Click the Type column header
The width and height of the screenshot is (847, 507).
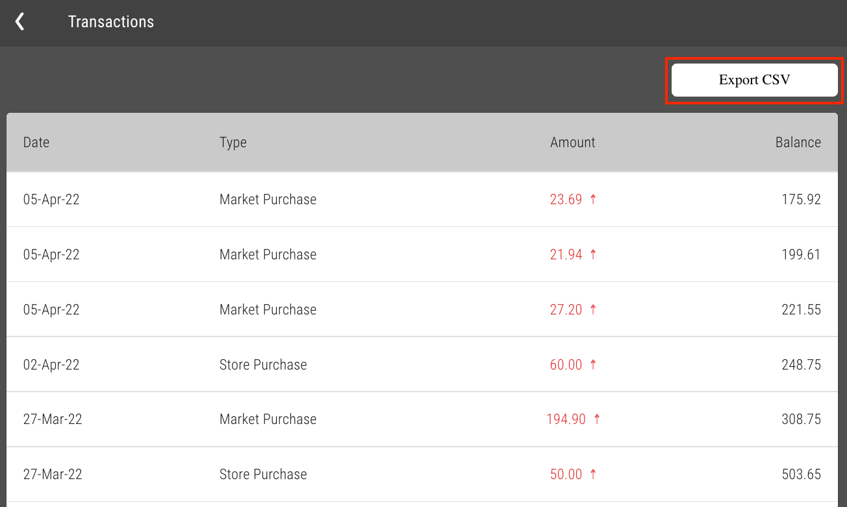(x=233, y=143)
